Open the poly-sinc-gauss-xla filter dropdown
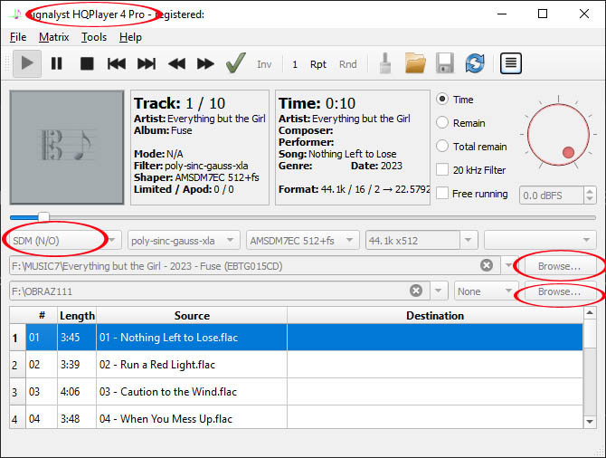The width and height of the screenshot is (606, 458). [184, 240]
